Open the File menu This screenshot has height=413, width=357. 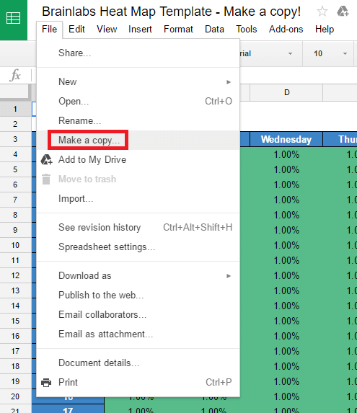[x=49, y=30]
